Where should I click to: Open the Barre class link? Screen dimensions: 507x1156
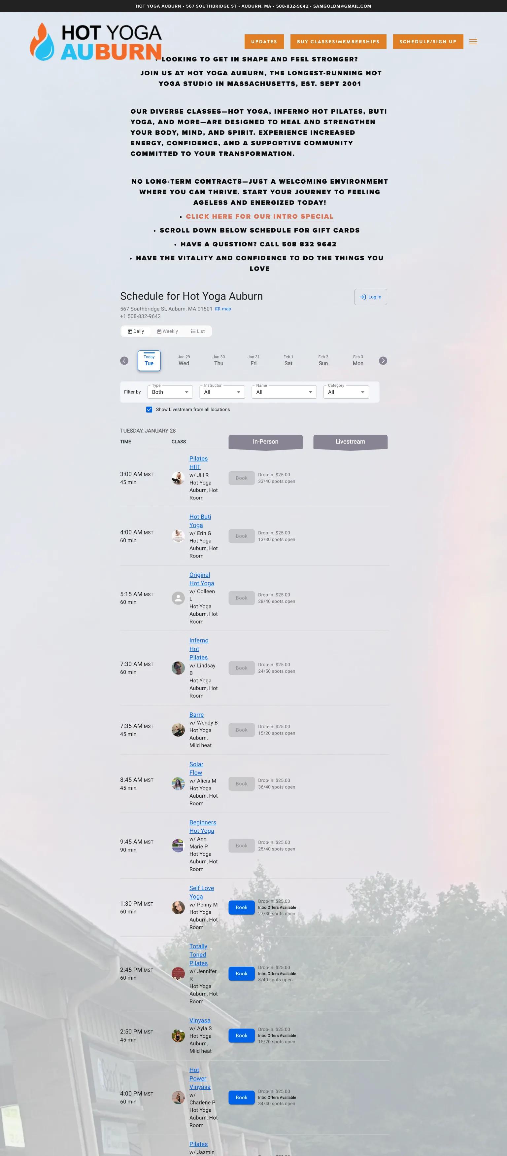(x=196, y=715)
